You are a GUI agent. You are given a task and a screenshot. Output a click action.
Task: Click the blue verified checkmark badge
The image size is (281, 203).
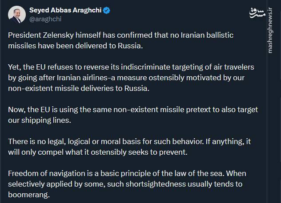(106, 10)
